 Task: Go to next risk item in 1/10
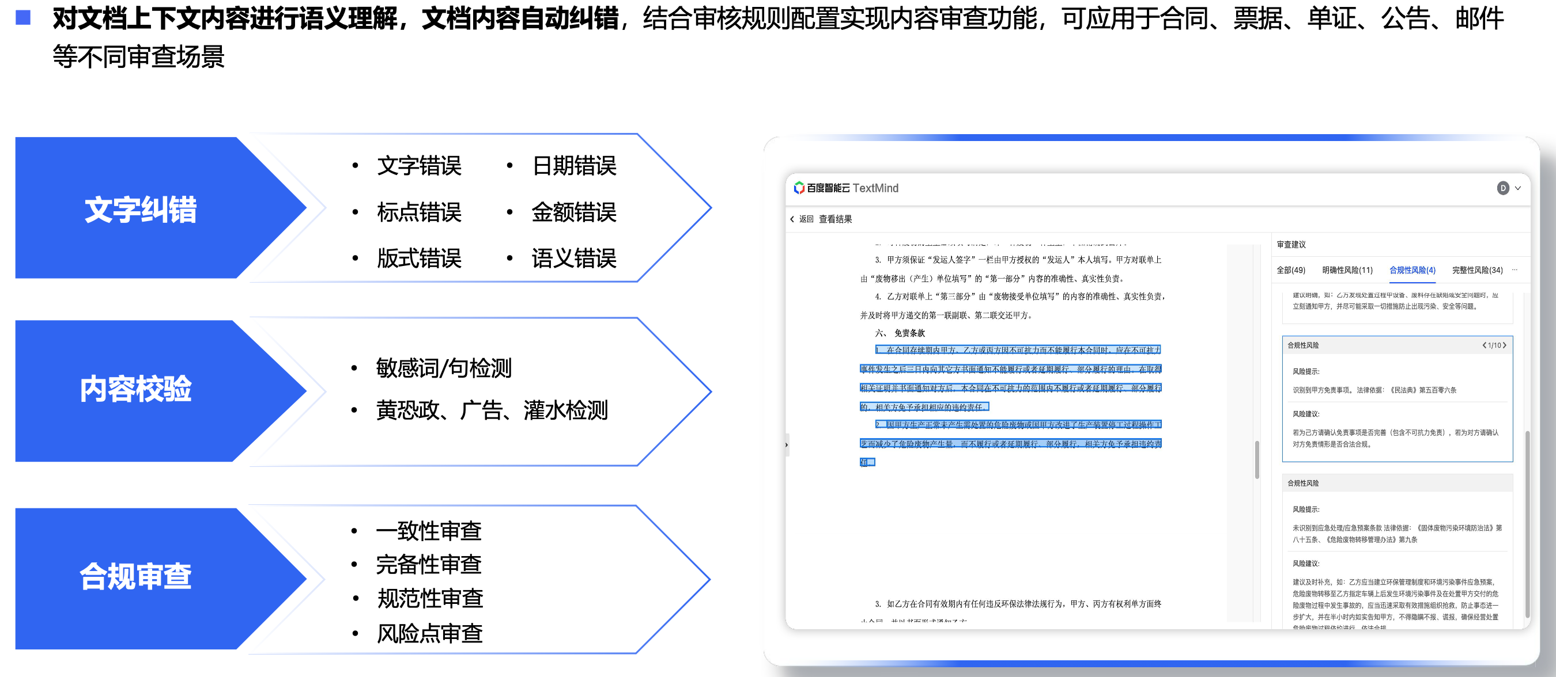pyautogui.click(x=1504, y=345)
